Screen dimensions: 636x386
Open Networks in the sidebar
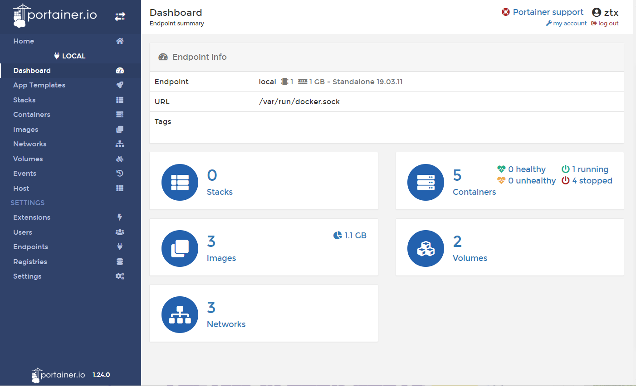(x=70, y=144)
